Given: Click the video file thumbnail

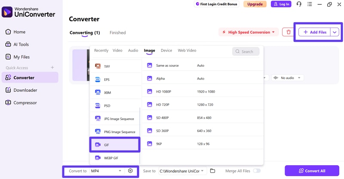Looking at the screenshot, I should coord(81,65).
